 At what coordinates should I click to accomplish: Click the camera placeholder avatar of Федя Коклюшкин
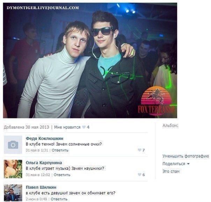point(13,145)
